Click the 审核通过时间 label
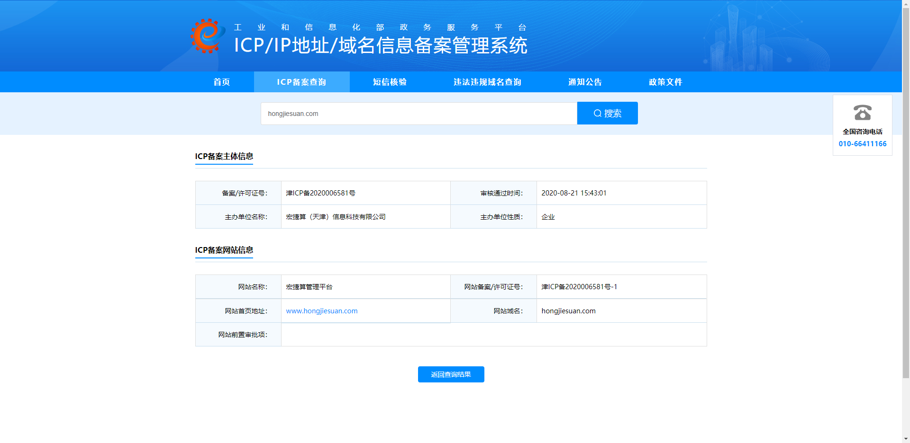 501,193
